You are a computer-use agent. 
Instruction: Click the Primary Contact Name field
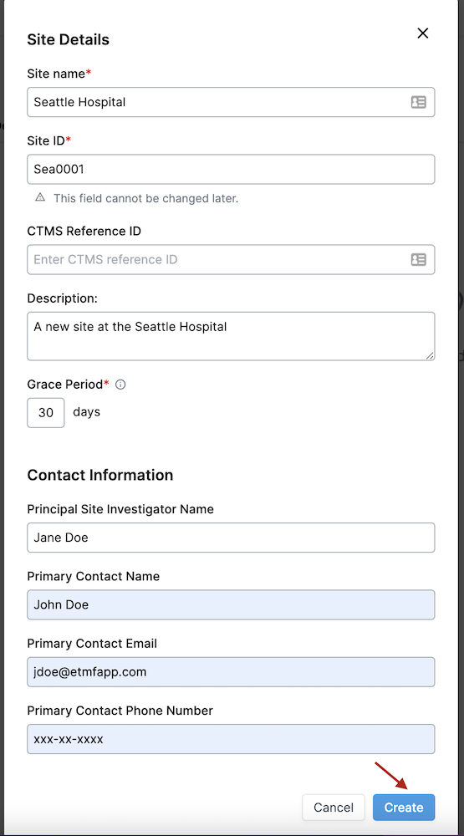click(231, 604)
